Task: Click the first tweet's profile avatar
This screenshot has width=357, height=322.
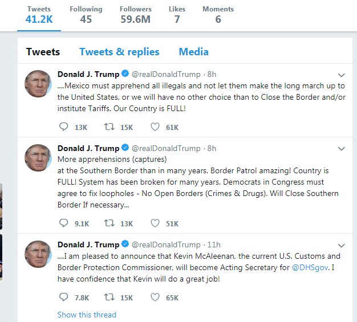Action: click(38, 84)
